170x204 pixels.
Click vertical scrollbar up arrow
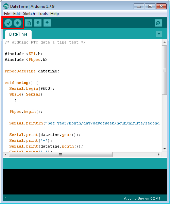pos(165,42)
